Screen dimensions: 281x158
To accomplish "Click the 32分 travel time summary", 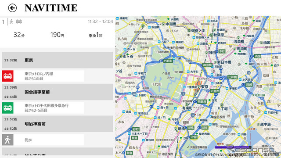I will (19, 35).
